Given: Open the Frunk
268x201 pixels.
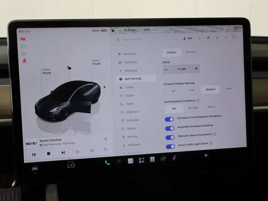Looking at the screenshot, I should (x=47, y=71).
